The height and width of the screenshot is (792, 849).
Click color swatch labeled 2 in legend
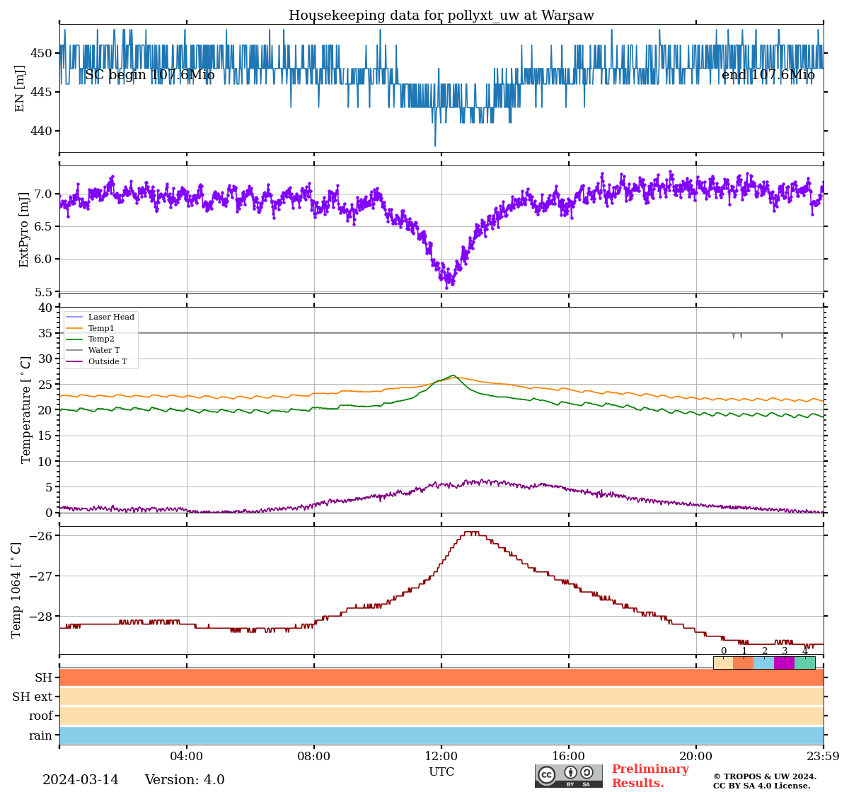[764, 663]
